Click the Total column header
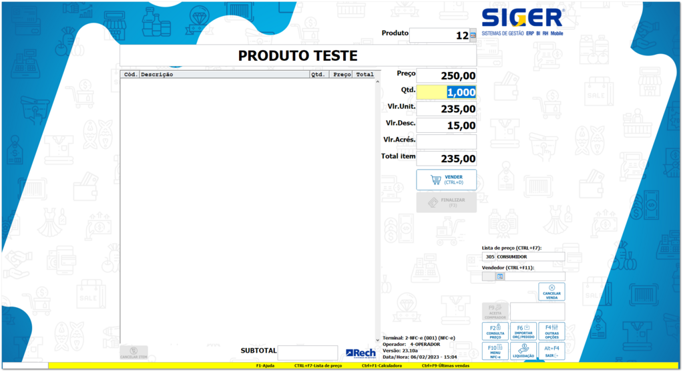The width and height of the screenshot is (683, 372). click(x=364, y=75)
